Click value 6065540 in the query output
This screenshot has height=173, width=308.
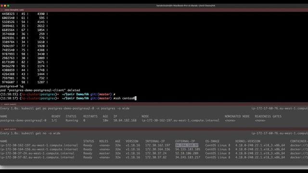coord(8,18)
